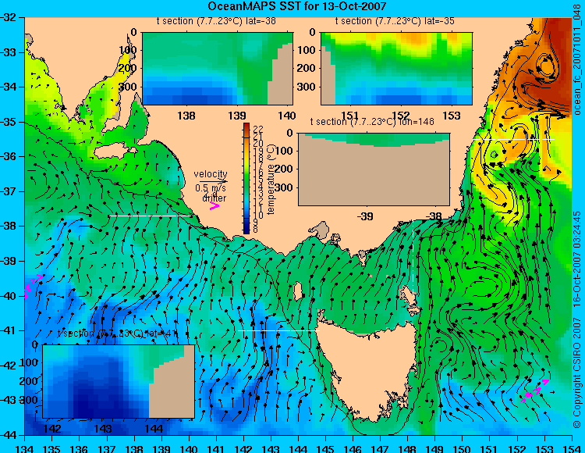This screenshot has height=453, width=585.
Task: Click Kangaroo Island on the map
Action: pyautogui.click(x=114, y=152)
